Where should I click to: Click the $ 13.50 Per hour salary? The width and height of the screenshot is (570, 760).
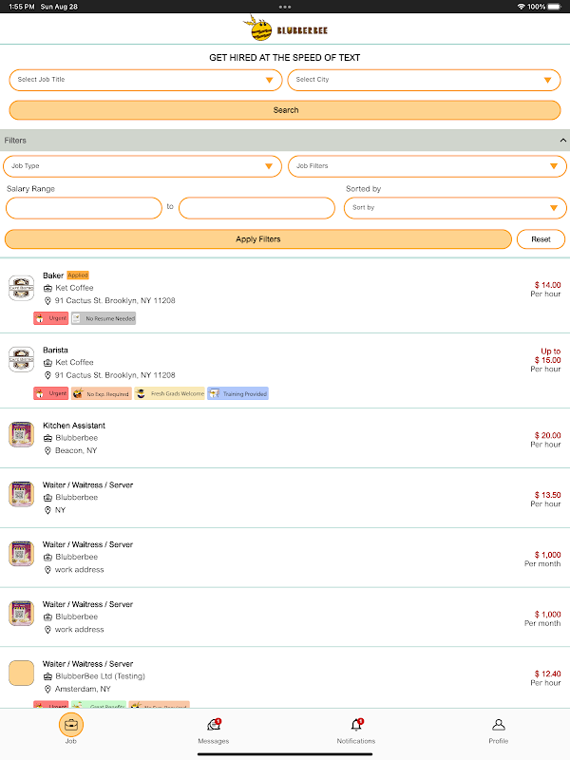tap(547, 500)
